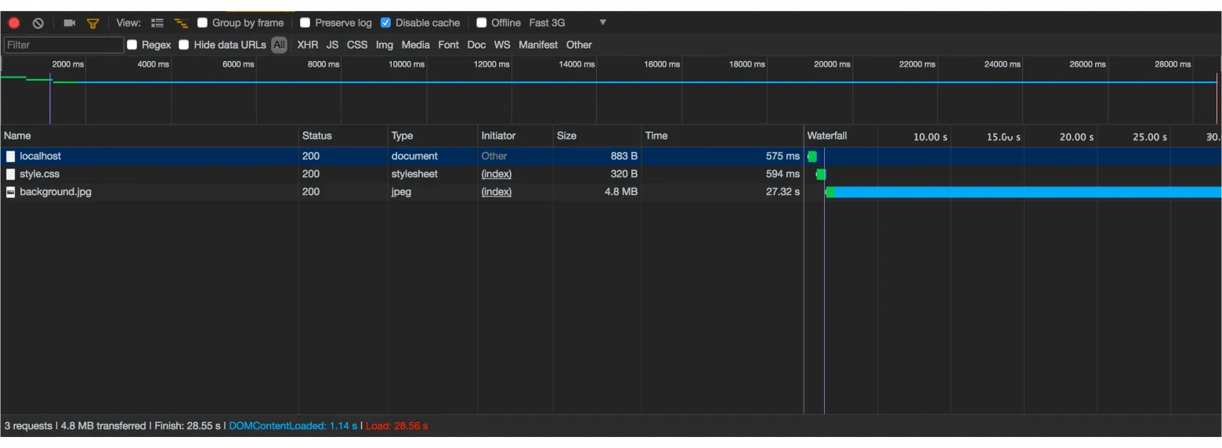
Task: Focus the Filter text input
Action: click(x=63, y=45)
